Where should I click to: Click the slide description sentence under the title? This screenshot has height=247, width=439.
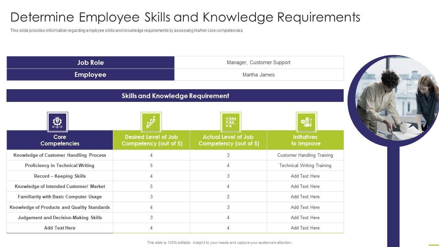(127, 31)
